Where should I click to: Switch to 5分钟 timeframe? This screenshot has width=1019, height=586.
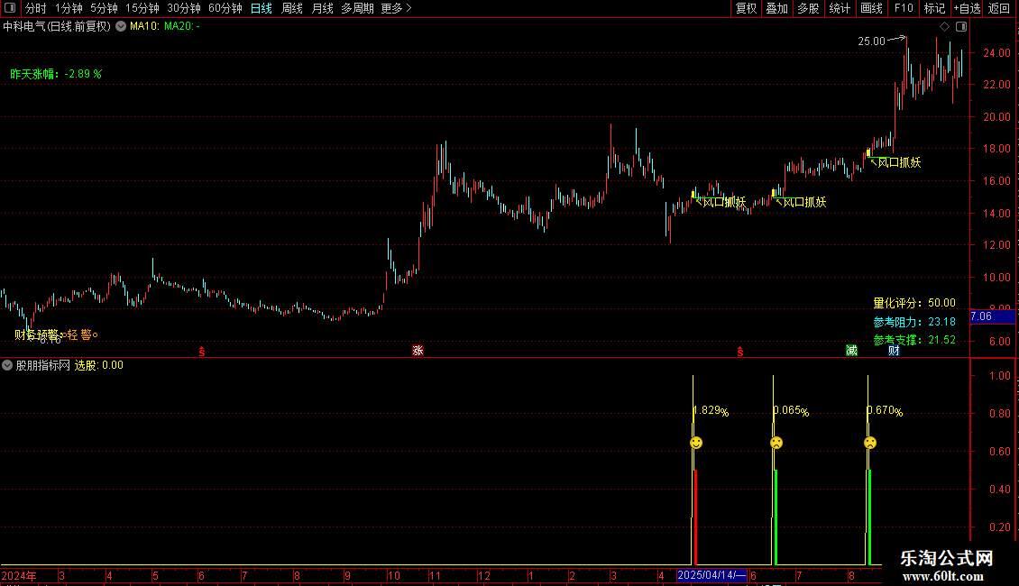tap(104, 8)
